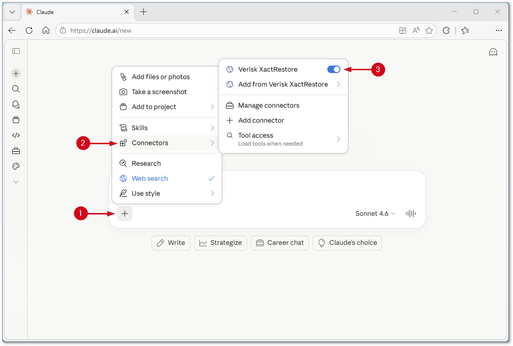Close the Claude browser tab
This screenshot has height=346, width=513.
[x=127, y=12]
